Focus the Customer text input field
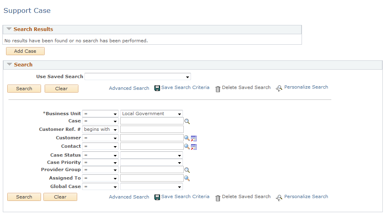The height and width of the screenshot is (215, 386). 152,138
